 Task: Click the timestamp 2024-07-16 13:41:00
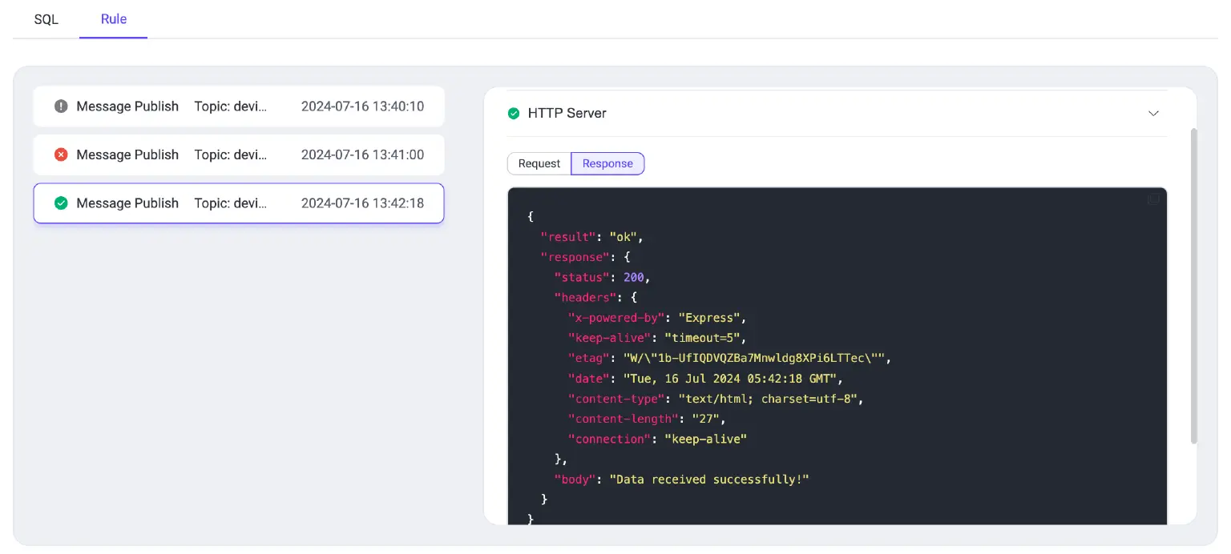363,155
